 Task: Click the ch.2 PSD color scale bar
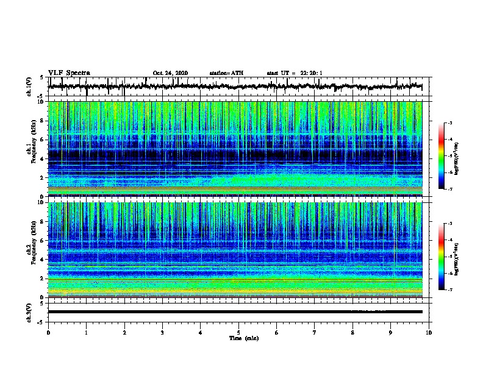pyautogui.click(x=442, y=257)
